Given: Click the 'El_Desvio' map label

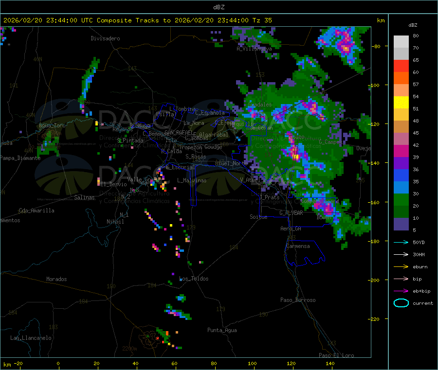Looking at the screenshot, I should tap(114, 184).
